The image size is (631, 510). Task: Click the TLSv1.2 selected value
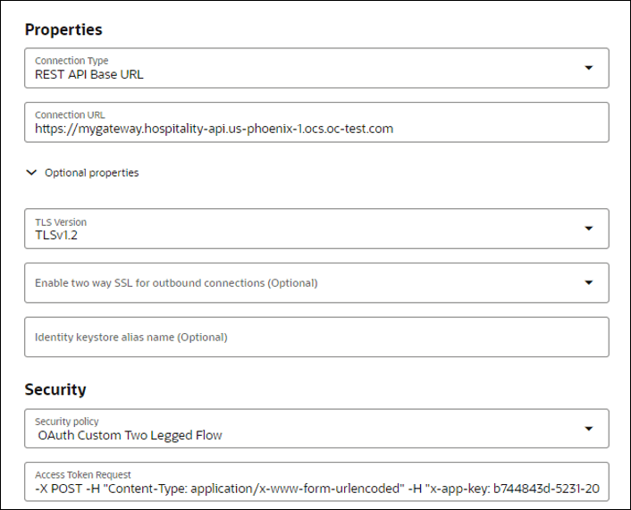coord(56,235)
